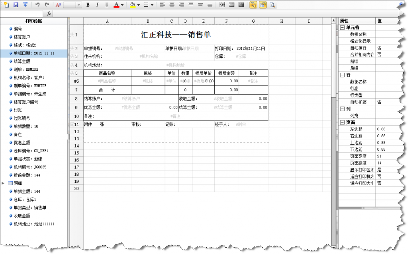Toggle the properties panel button

[263, 5]
